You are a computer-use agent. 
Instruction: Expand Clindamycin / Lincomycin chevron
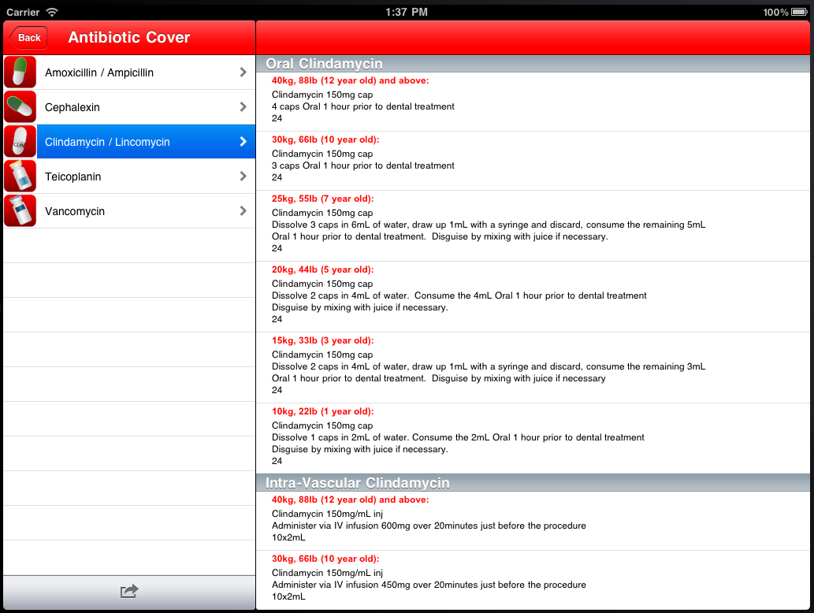[x=243, y=142]
